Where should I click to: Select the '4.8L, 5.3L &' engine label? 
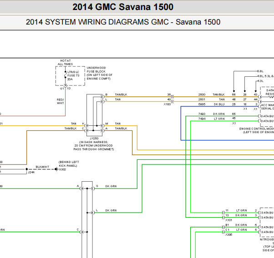[x=265, y=76]
